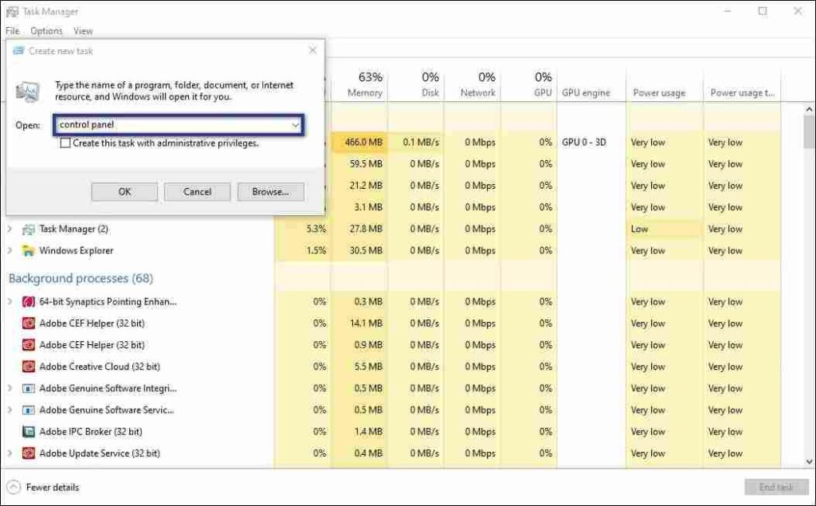This screenshot has width=816, height=506.
Task: Confirm the new task with OK
Action: 124,191
